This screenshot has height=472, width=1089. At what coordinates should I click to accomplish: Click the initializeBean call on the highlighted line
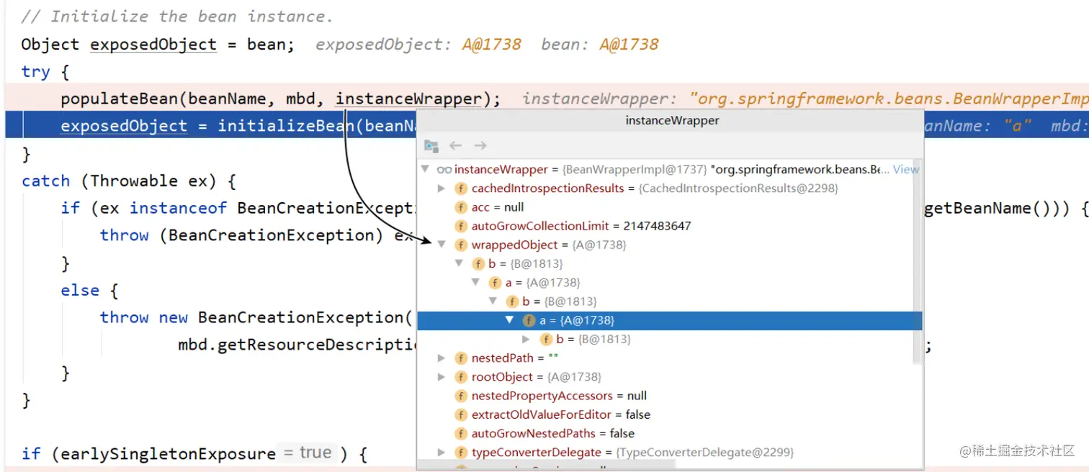(287, 126)
